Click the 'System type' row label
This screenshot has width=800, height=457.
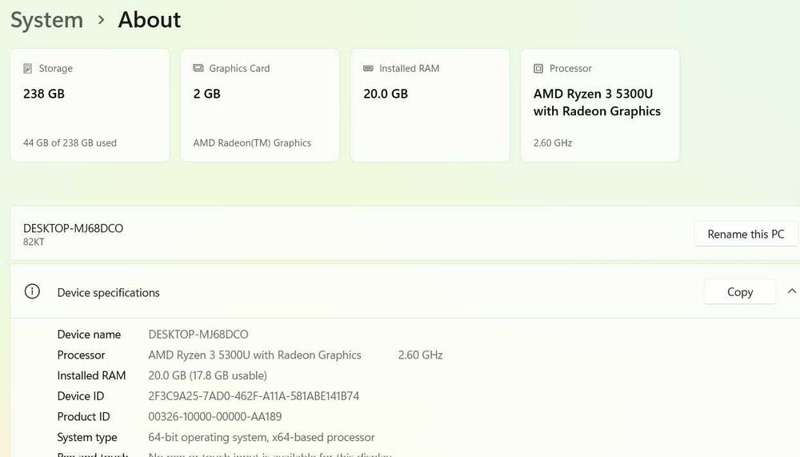[x=87, y=437]
